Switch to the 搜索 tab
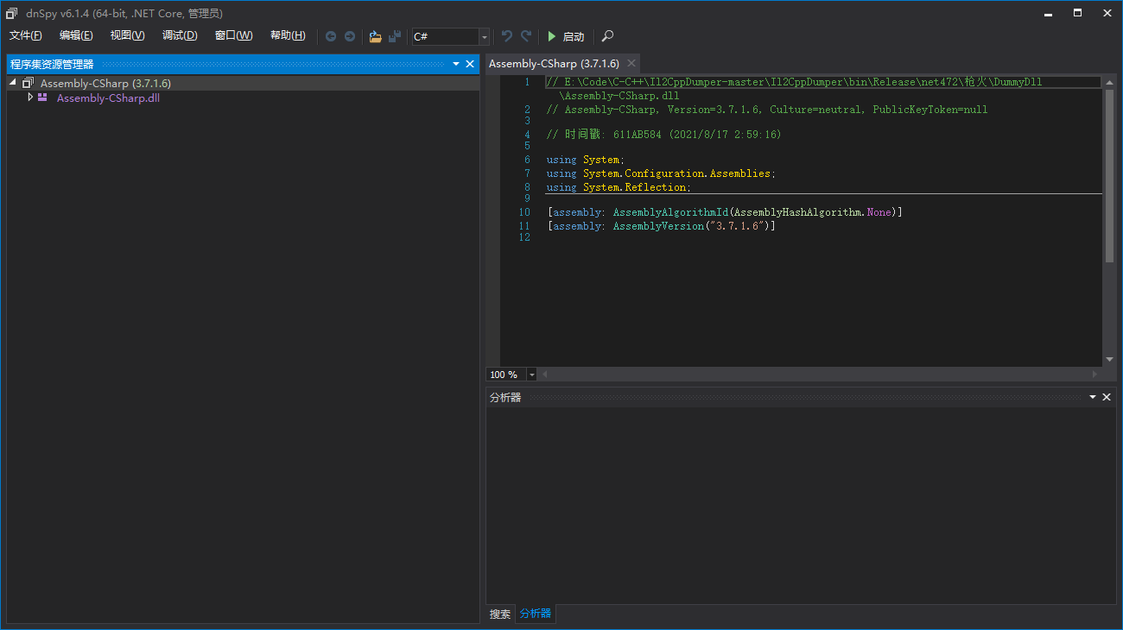 click(x=500, y=614)
